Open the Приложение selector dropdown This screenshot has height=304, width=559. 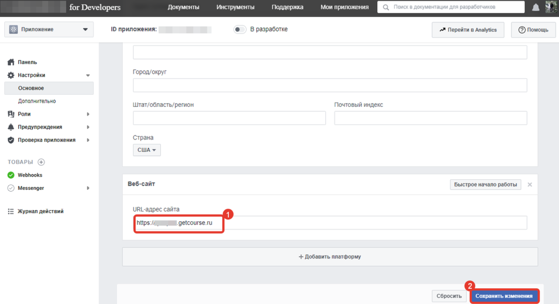tap(48, 29)
